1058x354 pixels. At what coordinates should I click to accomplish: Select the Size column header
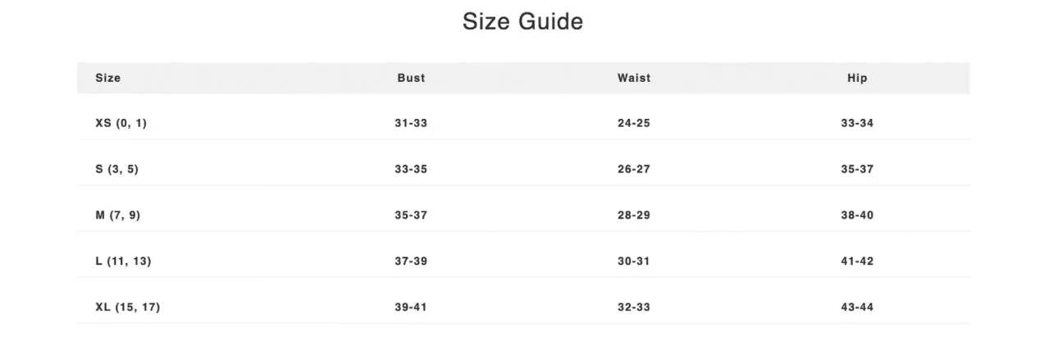pos(108,78)
